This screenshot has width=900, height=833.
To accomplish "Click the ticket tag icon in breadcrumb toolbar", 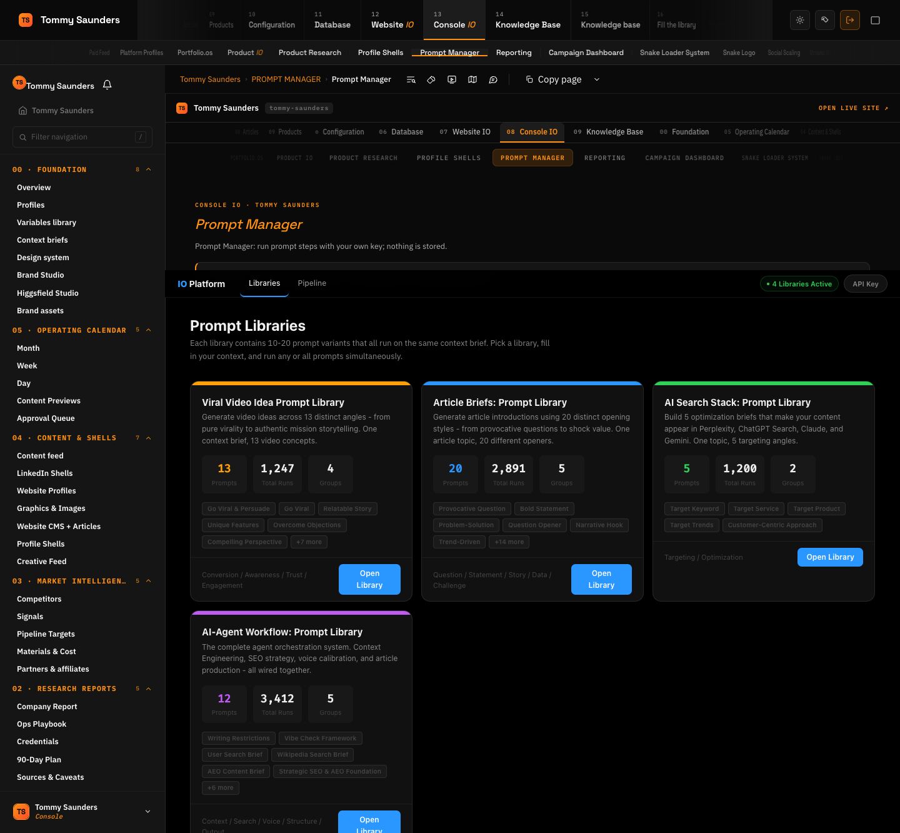I will (x=431, y=79).
